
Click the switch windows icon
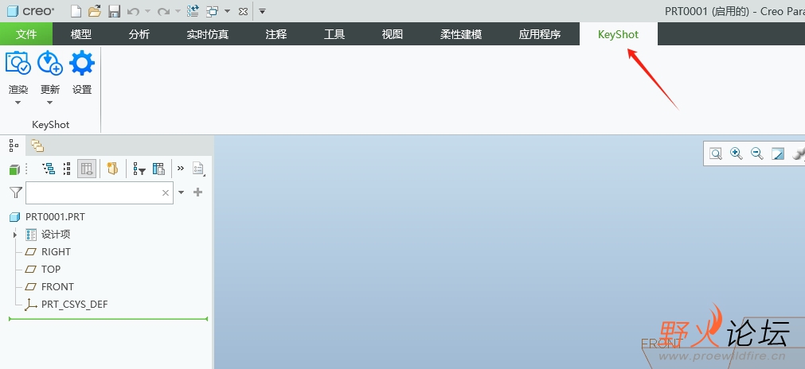pos(212,11)
